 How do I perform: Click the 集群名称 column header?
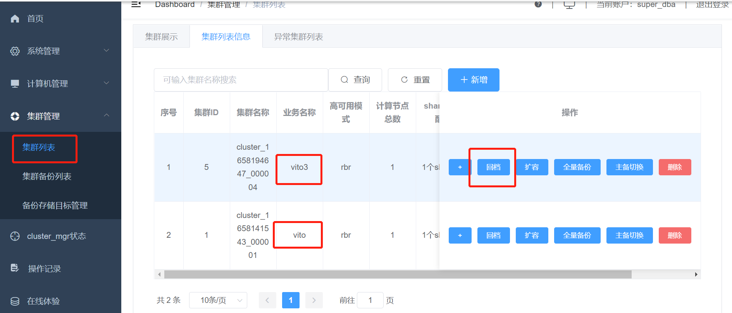click(253, 112)
